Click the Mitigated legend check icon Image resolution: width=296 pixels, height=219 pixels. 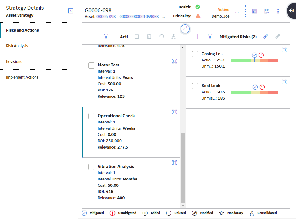tap(84, 213)
